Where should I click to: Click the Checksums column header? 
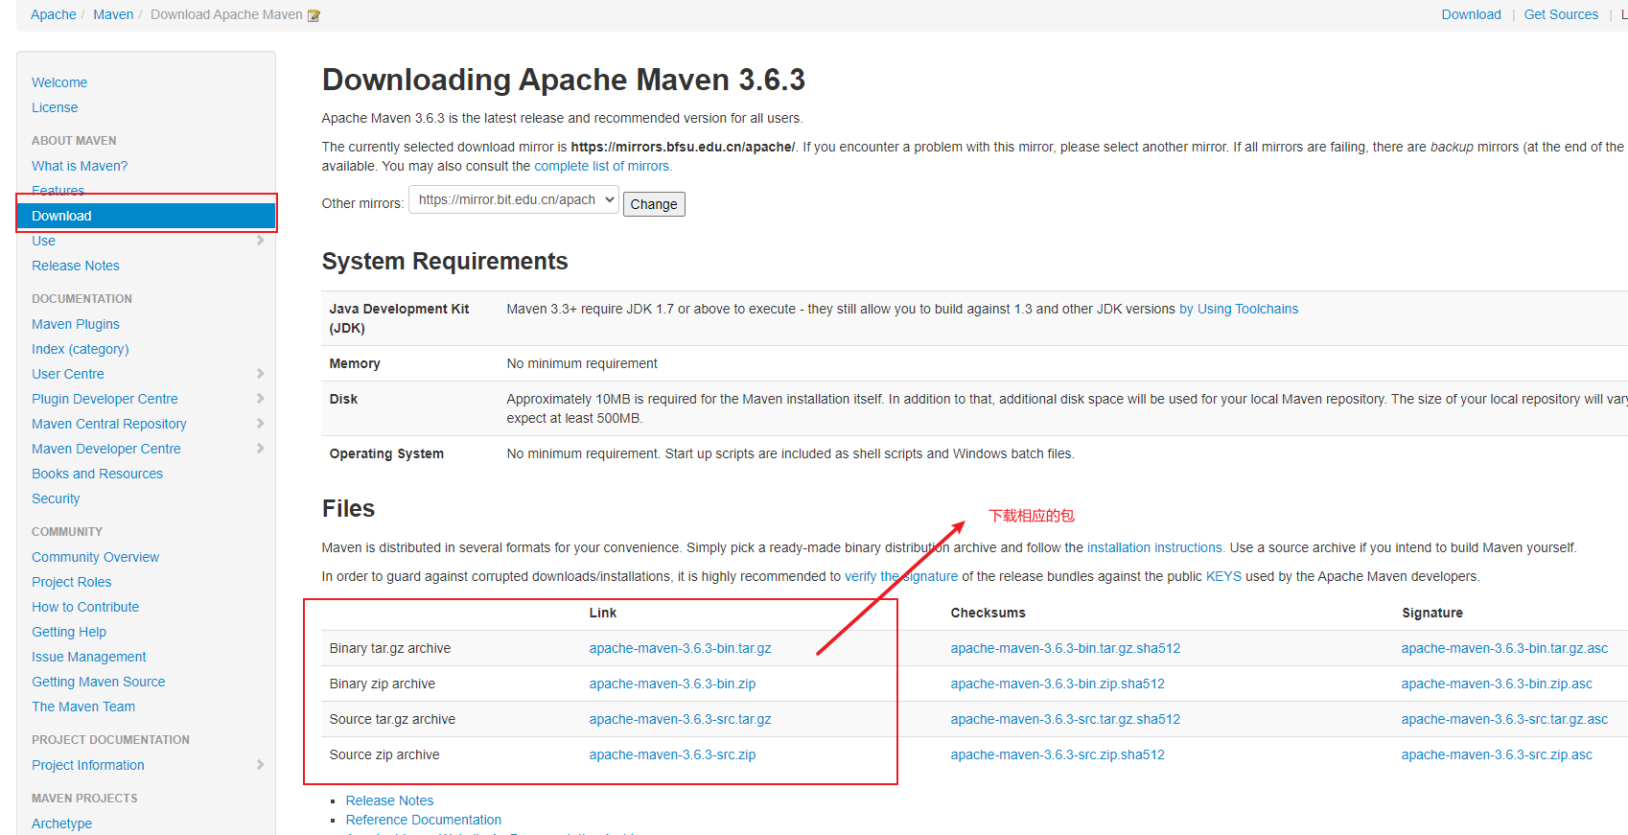click(x=988, y=613)
